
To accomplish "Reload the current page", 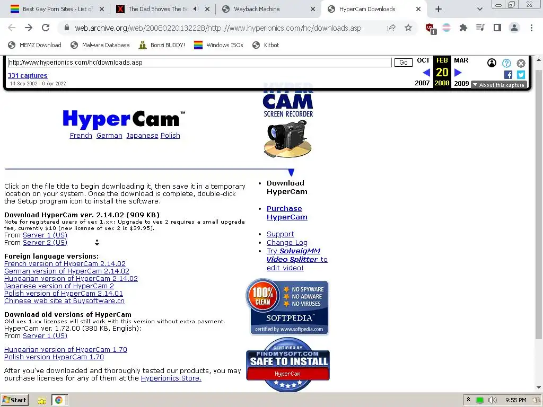I will click(x=46, y=28).
